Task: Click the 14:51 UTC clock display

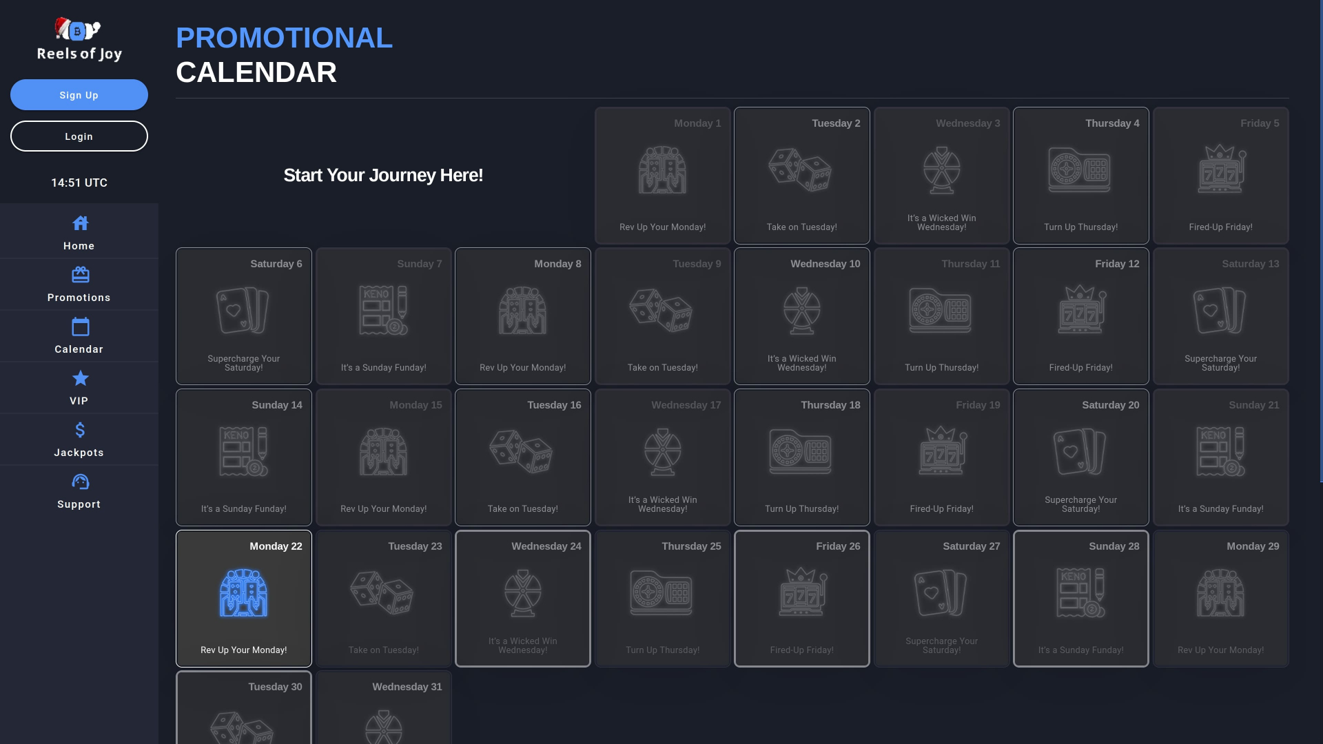Action: pyautogui.click(x=79, y=183)
